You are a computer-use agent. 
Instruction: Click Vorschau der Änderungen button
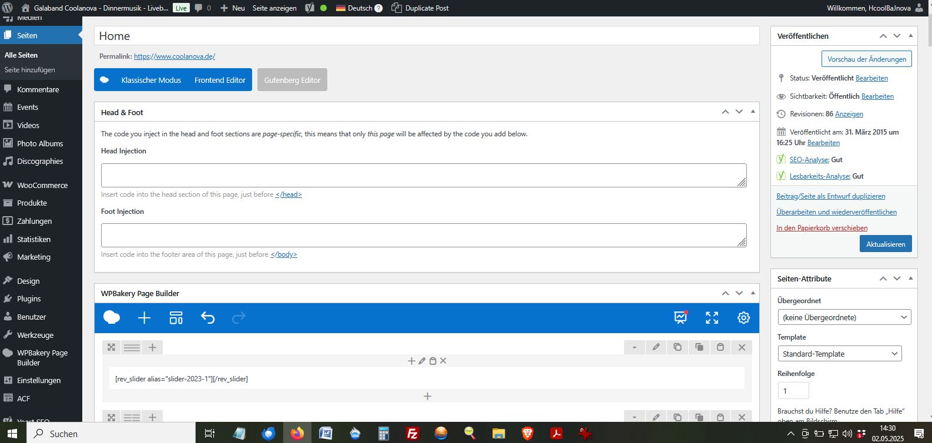click(x=867, y=59)
